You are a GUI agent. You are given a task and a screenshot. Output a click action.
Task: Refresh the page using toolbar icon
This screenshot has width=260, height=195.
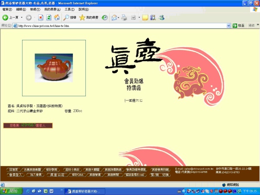49,17
